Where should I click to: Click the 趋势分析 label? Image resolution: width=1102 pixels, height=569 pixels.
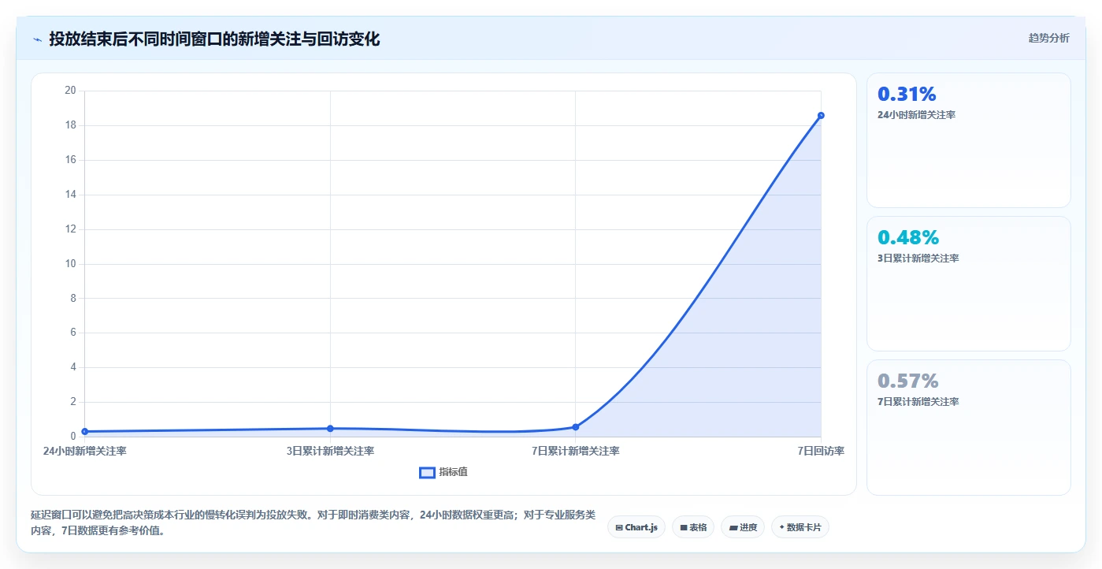(1048, 38)
